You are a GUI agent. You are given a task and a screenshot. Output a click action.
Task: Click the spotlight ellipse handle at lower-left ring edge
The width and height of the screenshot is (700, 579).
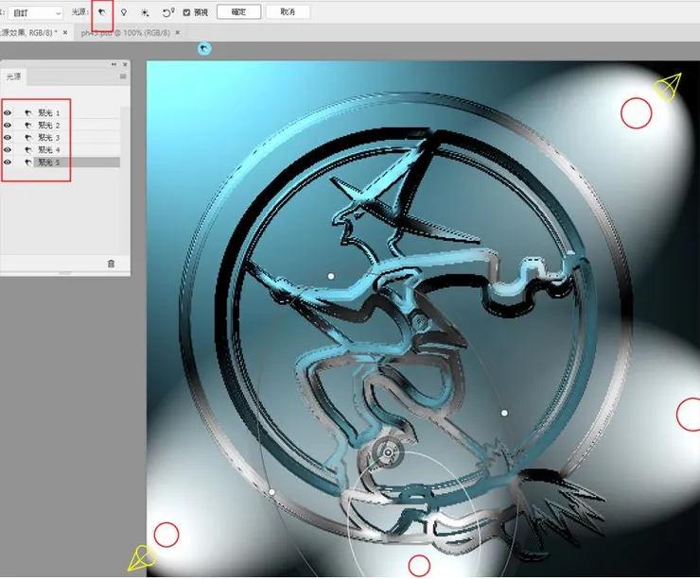tap(271, 492)
